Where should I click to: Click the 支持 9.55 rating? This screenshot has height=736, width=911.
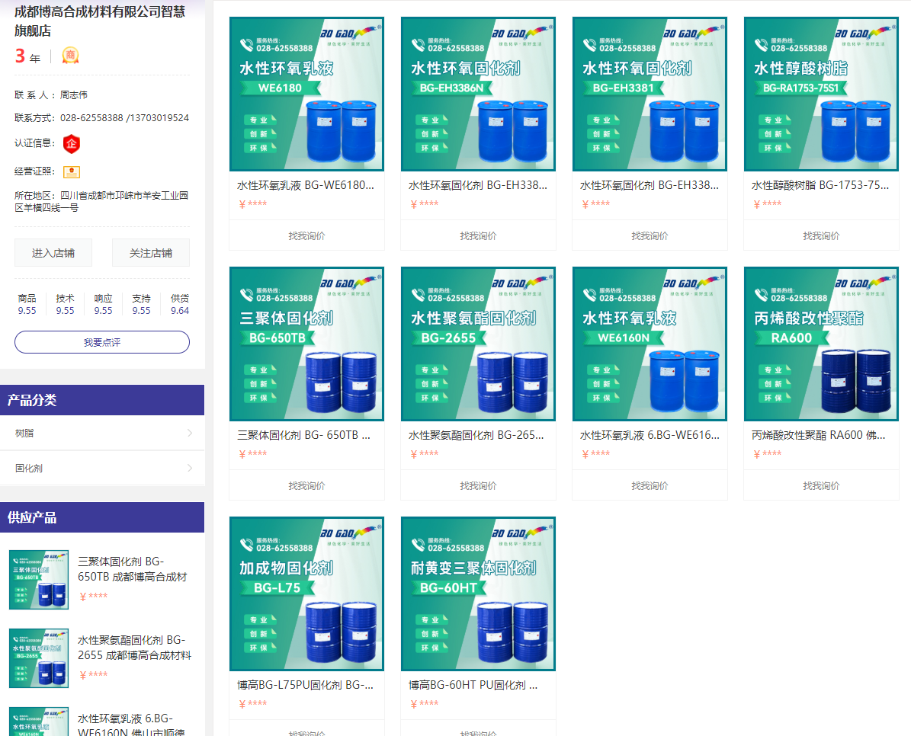(141, 304)
